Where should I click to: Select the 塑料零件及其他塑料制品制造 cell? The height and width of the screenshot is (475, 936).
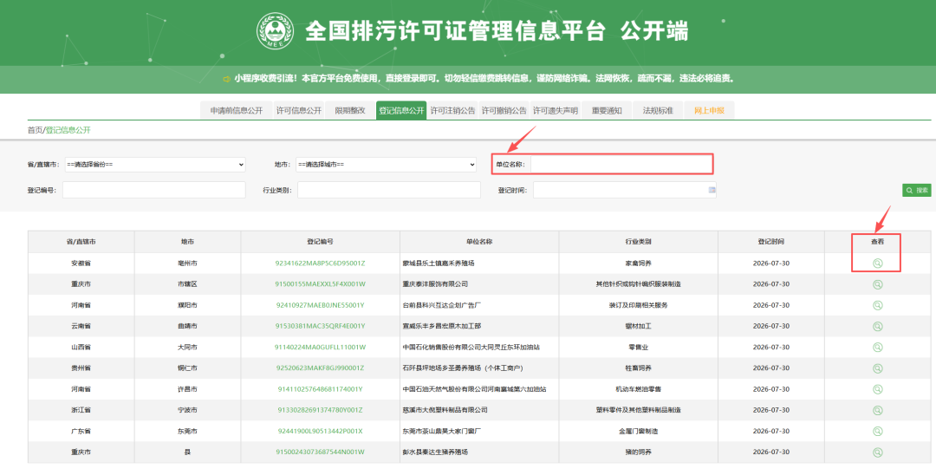638,410
